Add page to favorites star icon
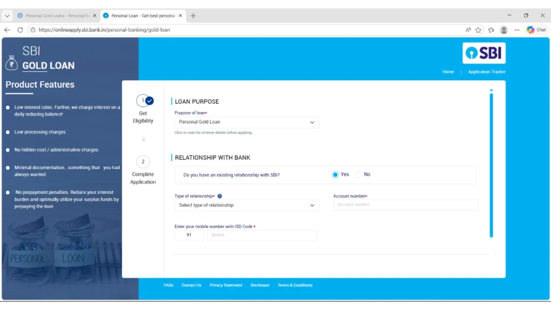 [478, 30]
